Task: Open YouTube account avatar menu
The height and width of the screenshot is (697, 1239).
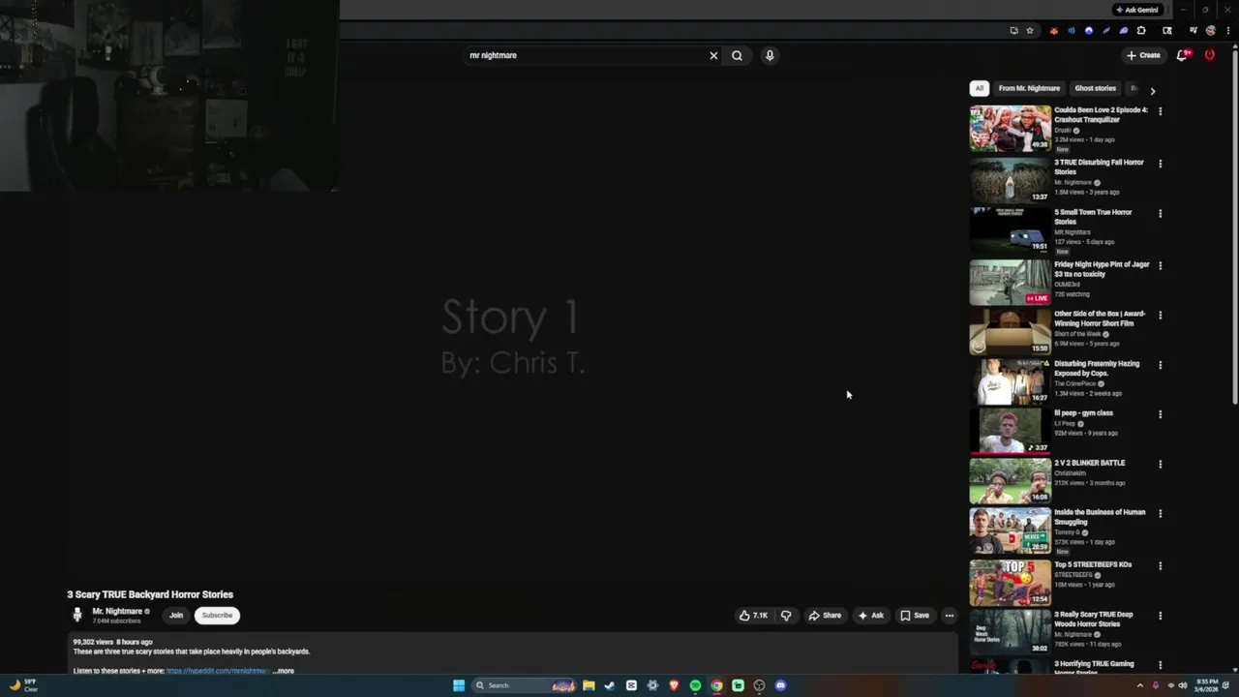Action: pyautogui.click(x=1209, y=55)
